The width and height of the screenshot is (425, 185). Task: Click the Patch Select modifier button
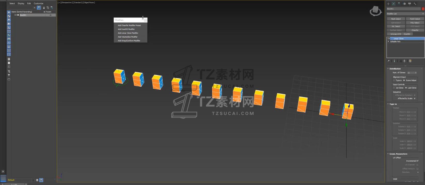pos(415,19)
